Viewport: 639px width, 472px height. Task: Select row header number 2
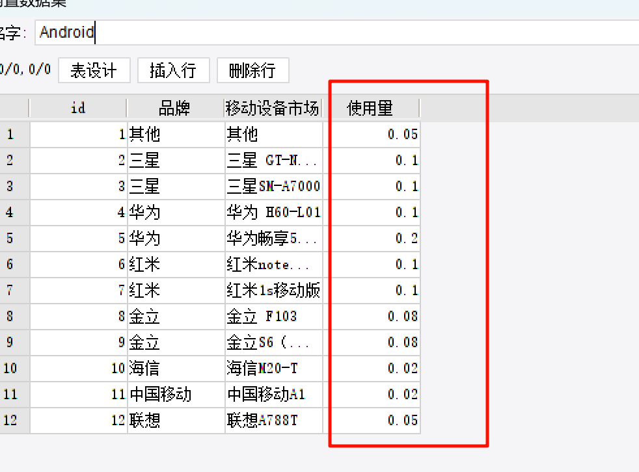coord(15,161)
